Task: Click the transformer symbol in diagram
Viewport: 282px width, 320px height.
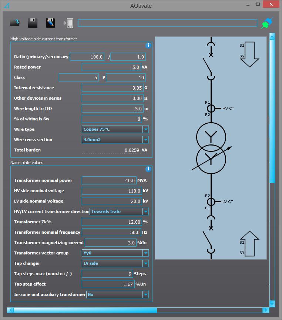Action: point(211,148)
